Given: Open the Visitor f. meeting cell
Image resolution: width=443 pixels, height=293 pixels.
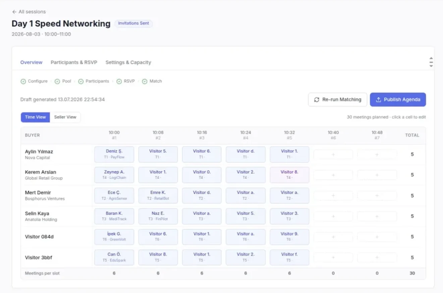Looking at the screenshot, I should (289, 257).
